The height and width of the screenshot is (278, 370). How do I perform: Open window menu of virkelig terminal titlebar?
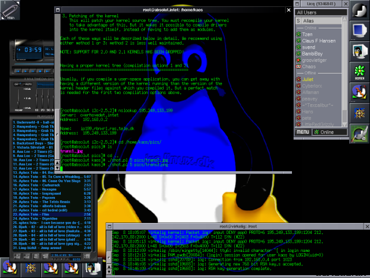pyautogui.click(x=109, y=226)
